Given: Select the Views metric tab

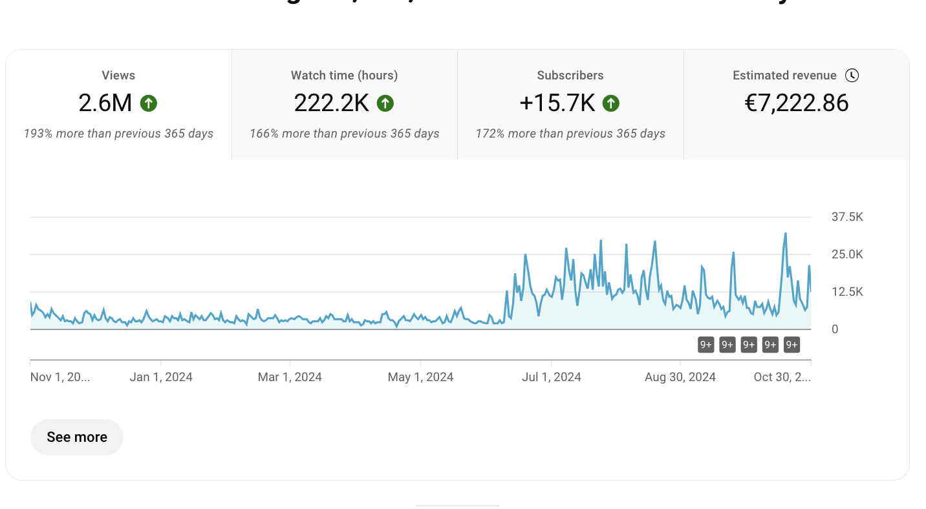Looking at the screenshot, I should [118, 105].
